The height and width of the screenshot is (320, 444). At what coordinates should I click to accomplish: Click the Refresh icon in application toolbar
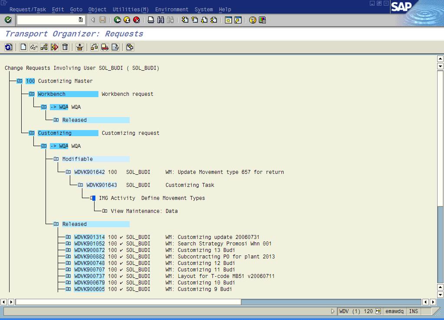pyautogui.click(x=9, y=47)
